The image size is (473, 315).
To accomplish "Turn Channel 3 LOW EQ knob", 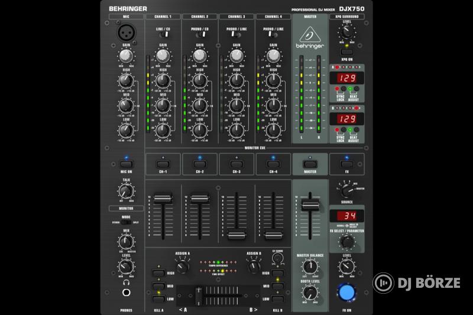I will click(237, 130).
